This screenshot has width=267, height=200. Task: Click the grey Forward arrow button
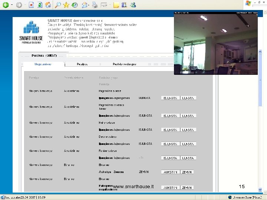pyautogui.click(x=19, y=5)
